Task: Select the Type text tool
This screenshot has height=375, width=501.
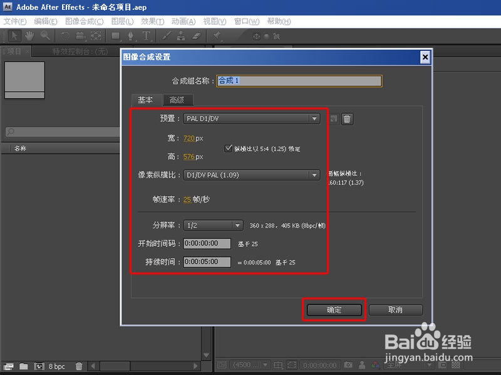Action: 147,36
